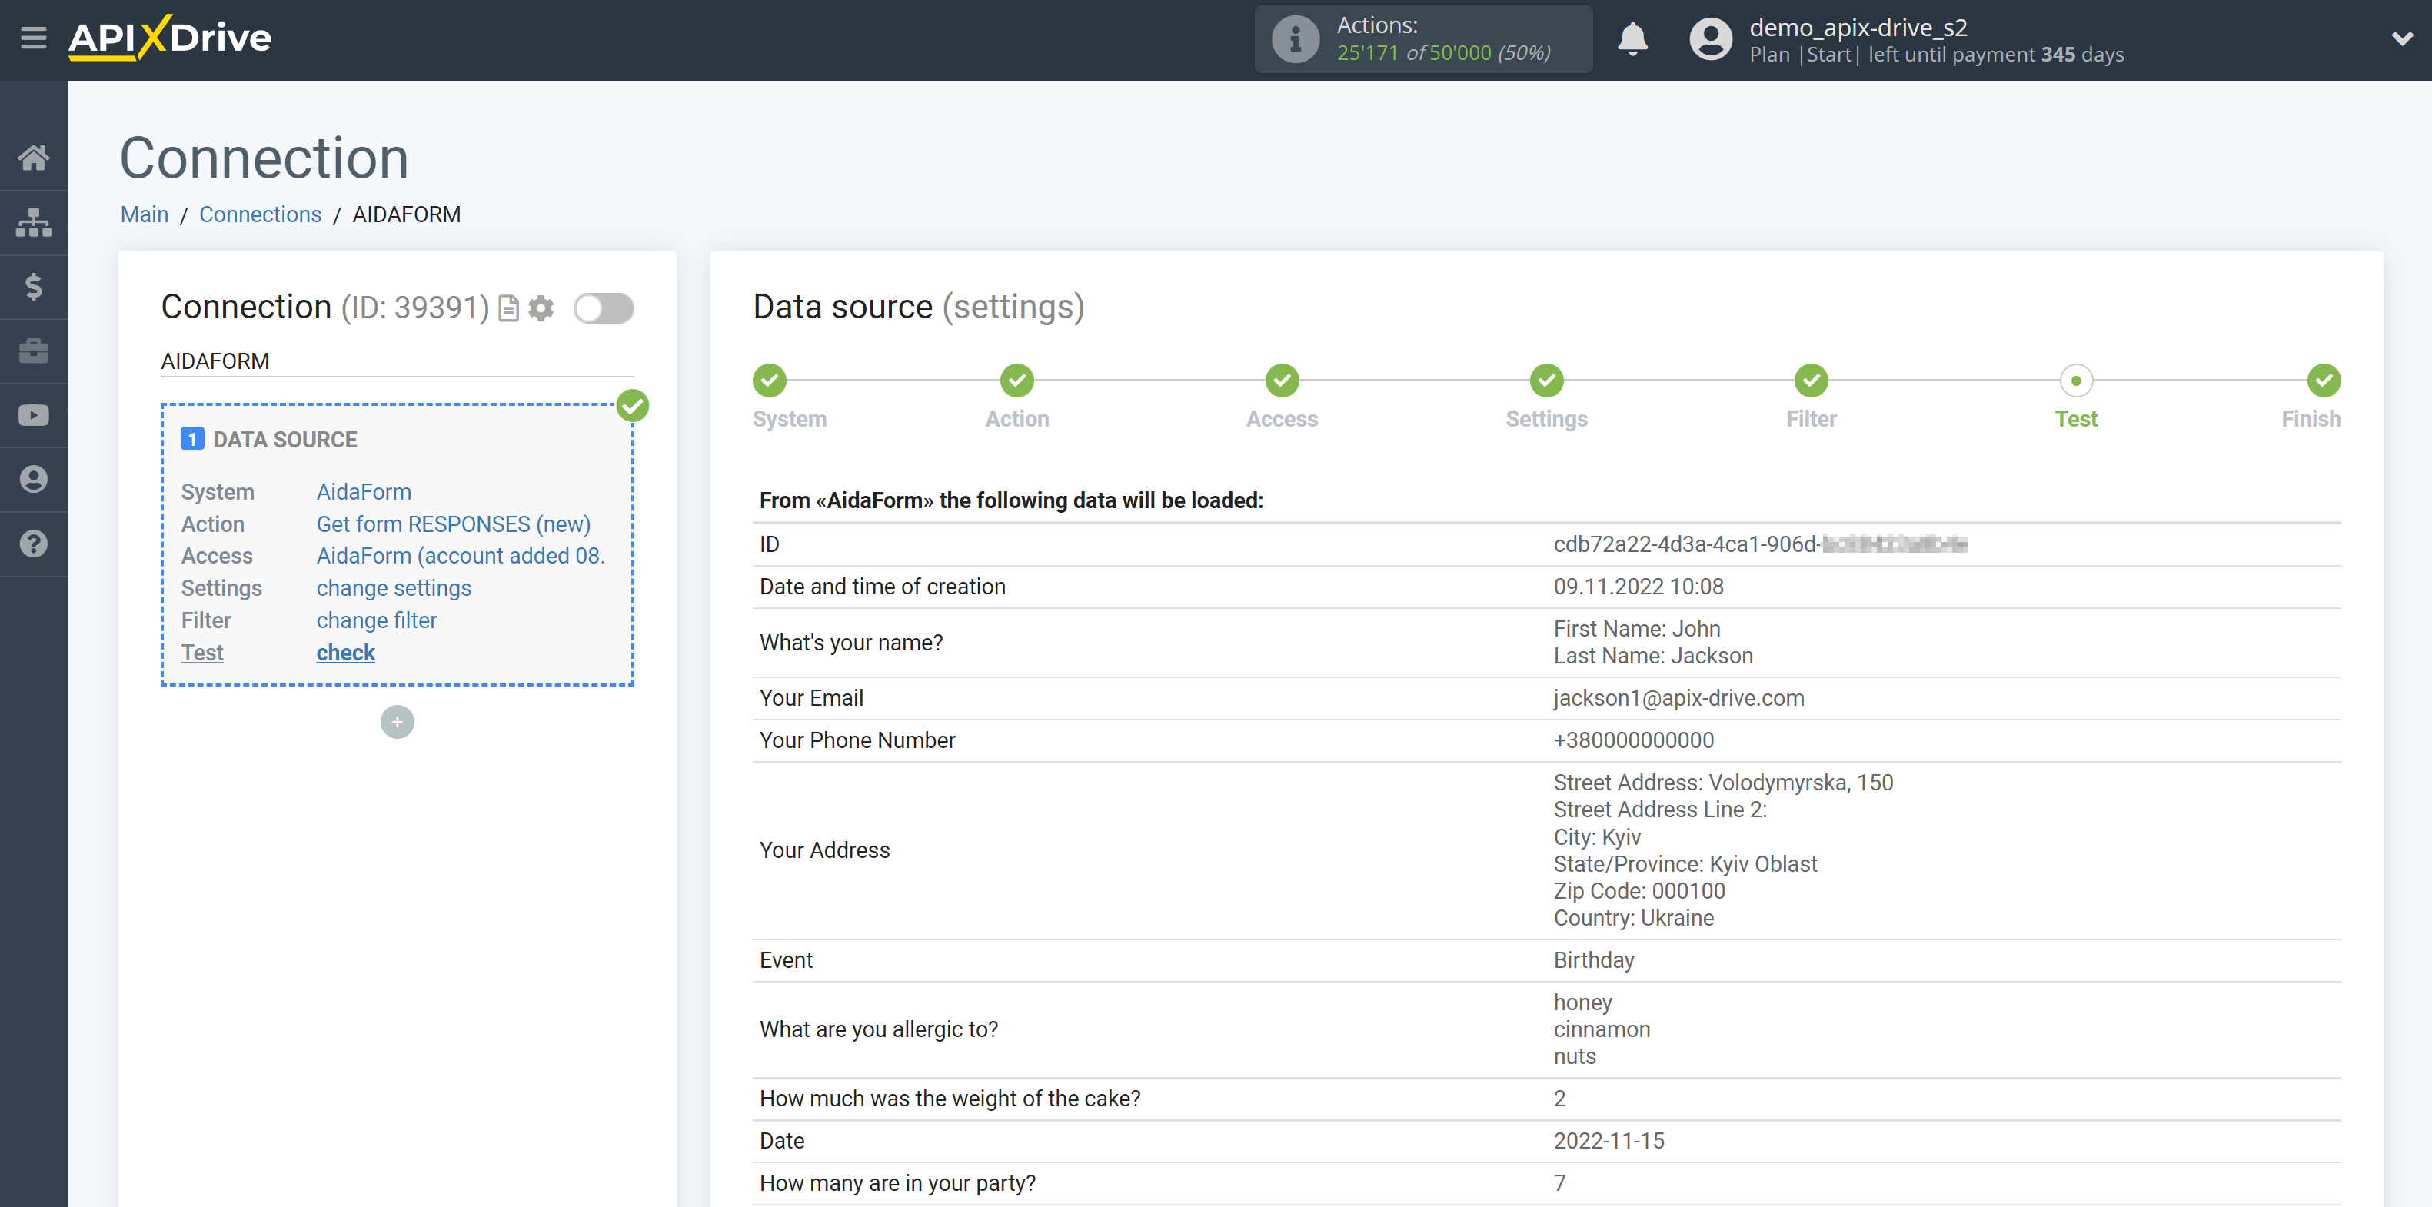Click the check test link

(x=345, y=653)
